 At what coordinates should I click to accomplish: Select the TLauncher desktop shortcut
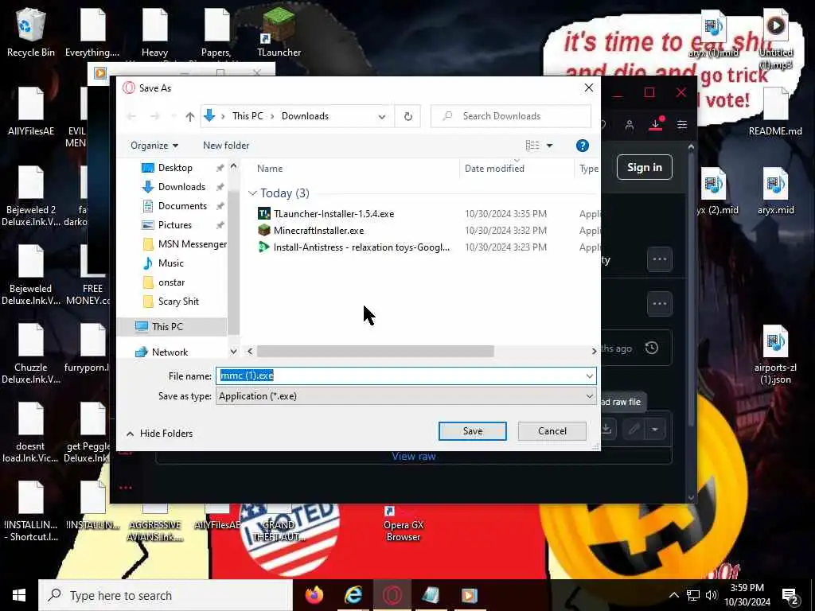pos(279,33)
